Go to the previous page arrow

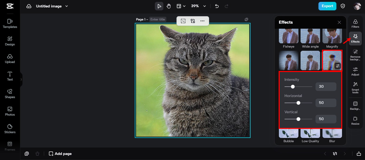coord(325,154)
